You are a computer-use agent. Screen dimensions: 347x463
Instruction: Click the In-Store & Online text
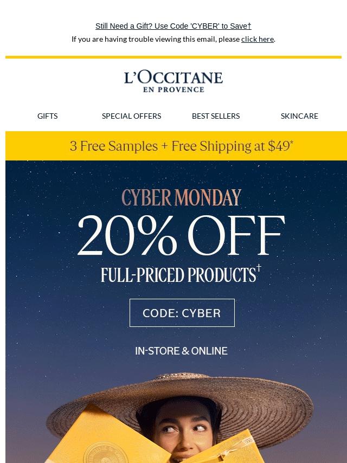181,351
